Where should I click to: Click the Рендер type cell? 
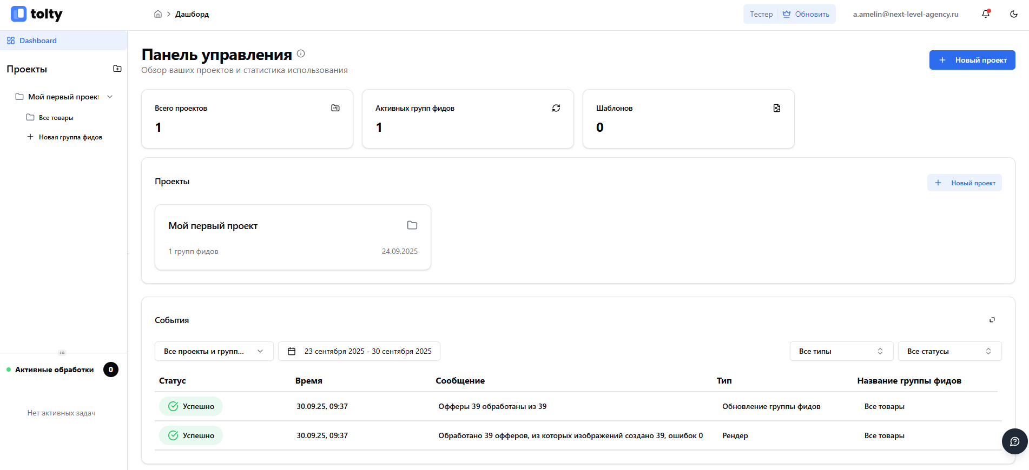coord(735,435)
